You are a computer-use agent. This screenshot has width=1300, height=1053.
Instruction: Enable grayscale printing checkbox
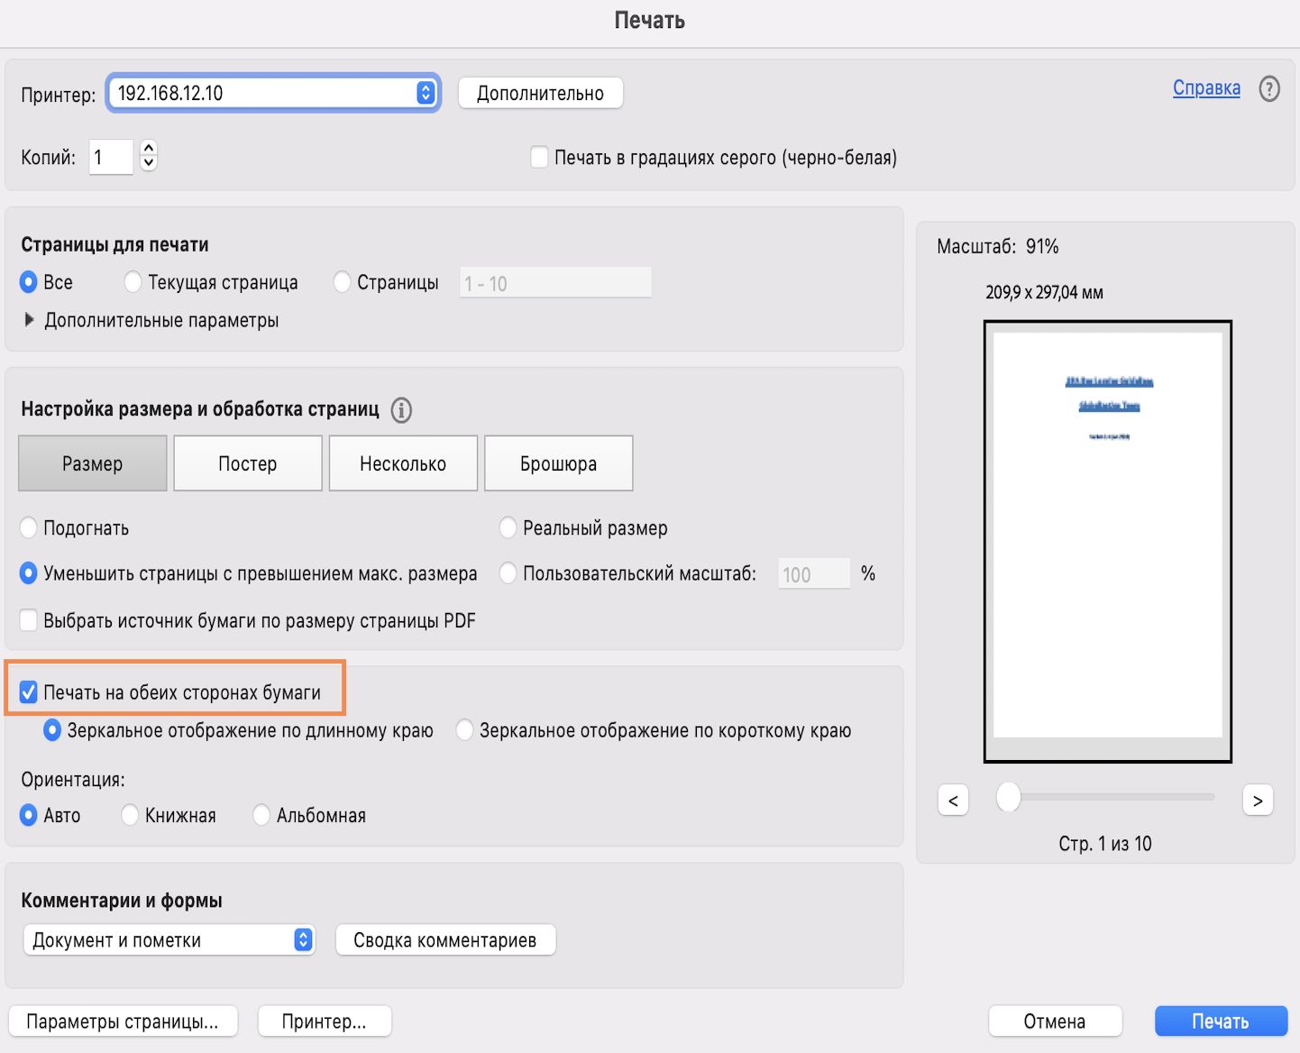(x=539, y=158)
